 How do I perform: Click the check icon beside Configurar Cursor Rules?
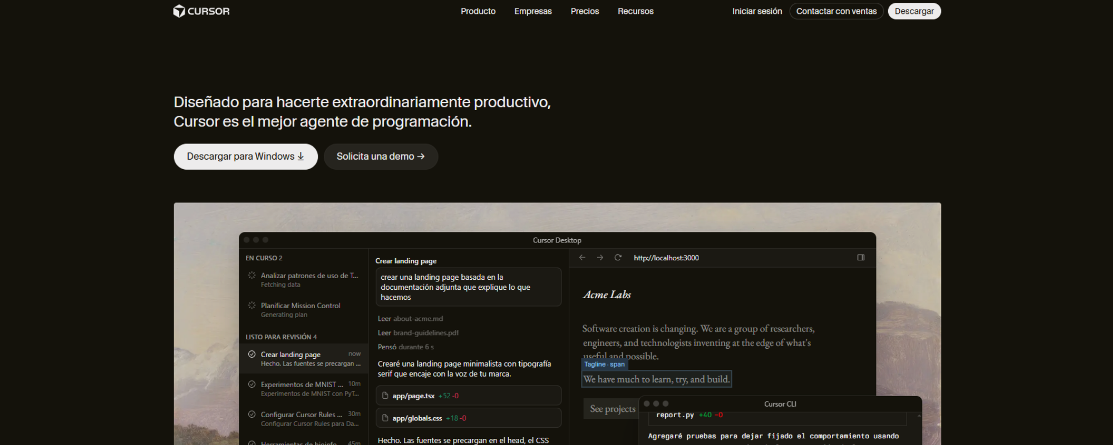click(252, 414)
